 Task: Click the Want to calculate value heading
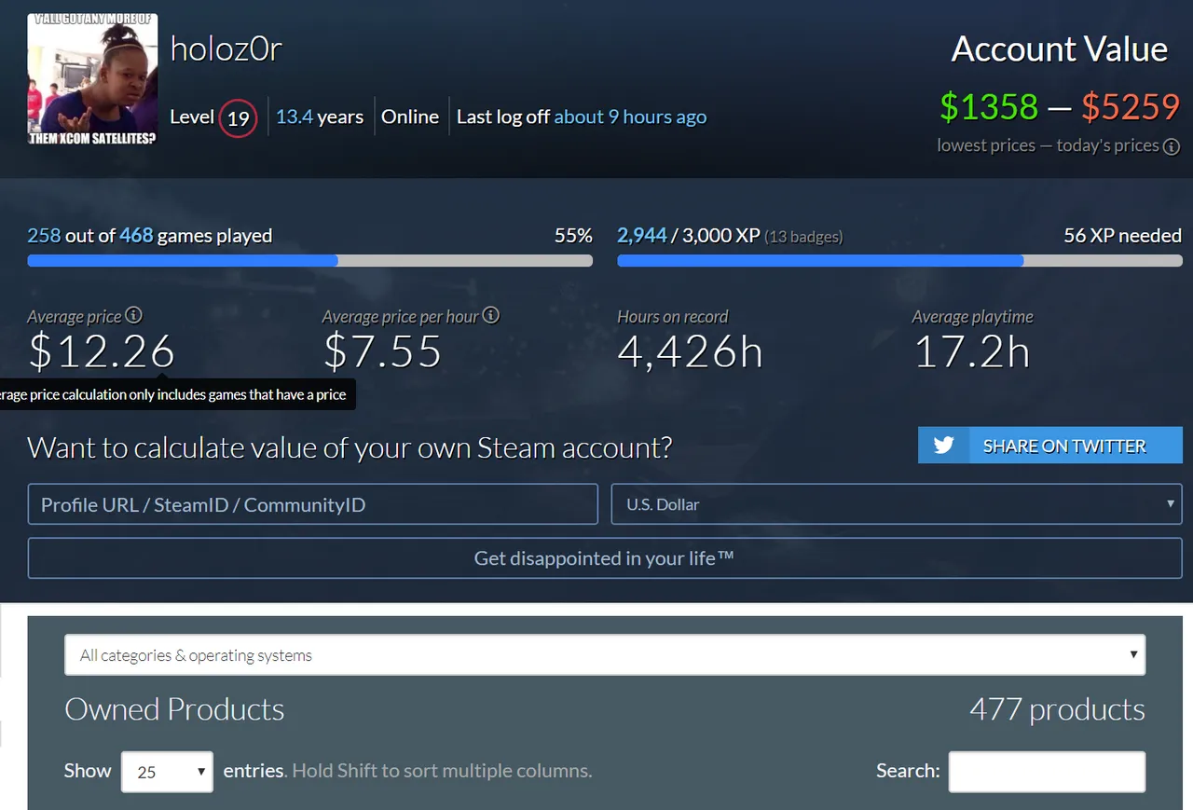(x=350, y=447)
